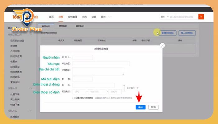The width and height of the screenshot is (218, 124).
Task: Click the landline phone number field
Action: click(x=97, y=92)
